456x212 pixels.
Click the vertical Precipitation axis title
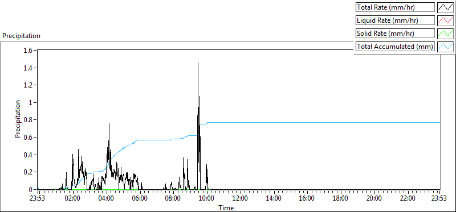click(x=18, y=119)
